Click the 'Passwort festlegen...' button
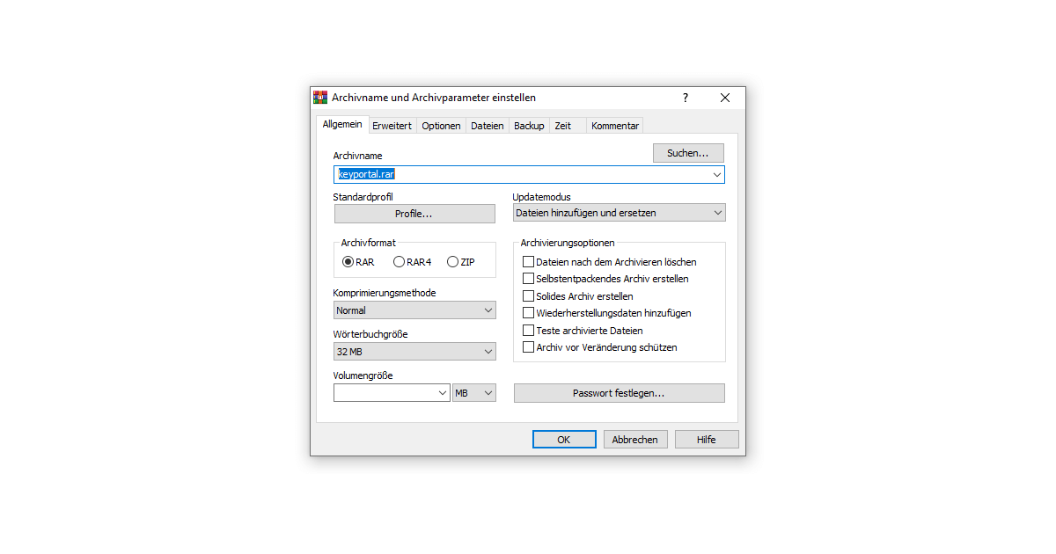 619,392
